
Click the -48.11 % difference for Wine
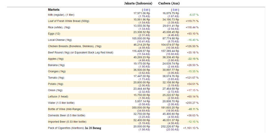pyautogui.click(x=193, y=109)
